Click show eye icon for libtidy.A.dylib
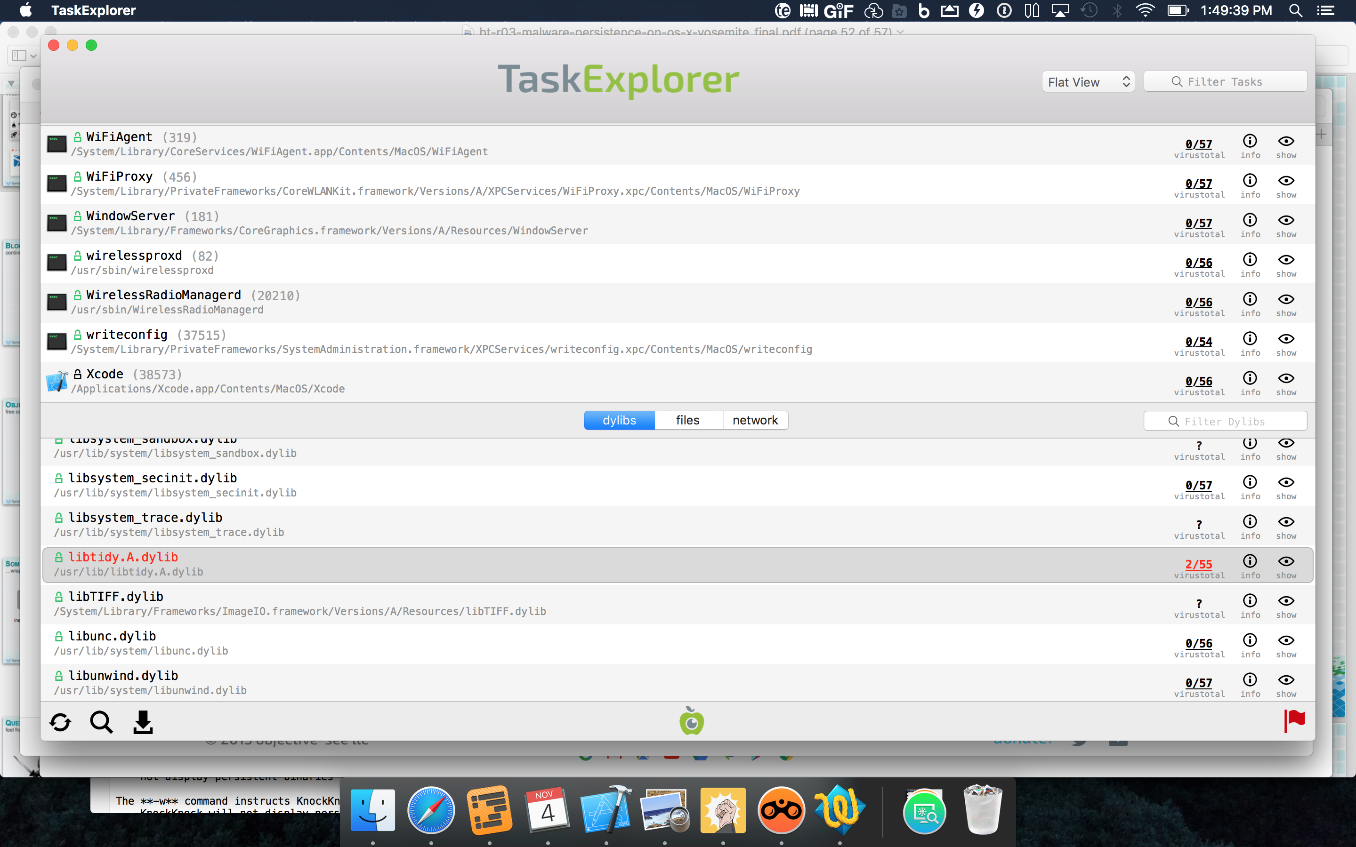The height and width of the screenshot is (847, 1356). [1286, 562]
